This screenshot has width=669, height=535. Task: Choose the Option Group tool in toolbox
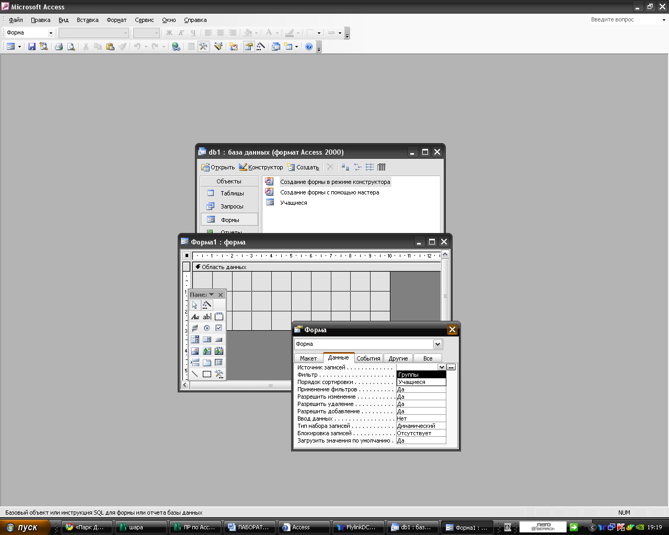coord(219,317)
